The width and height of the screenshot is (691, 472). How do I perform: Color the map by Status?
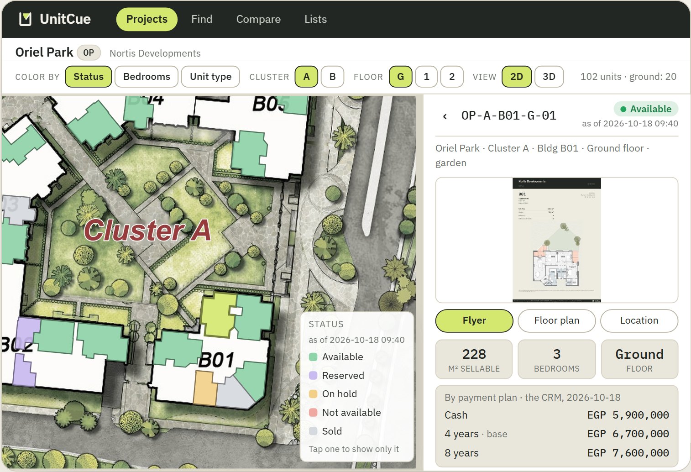[x=89, y=77]
